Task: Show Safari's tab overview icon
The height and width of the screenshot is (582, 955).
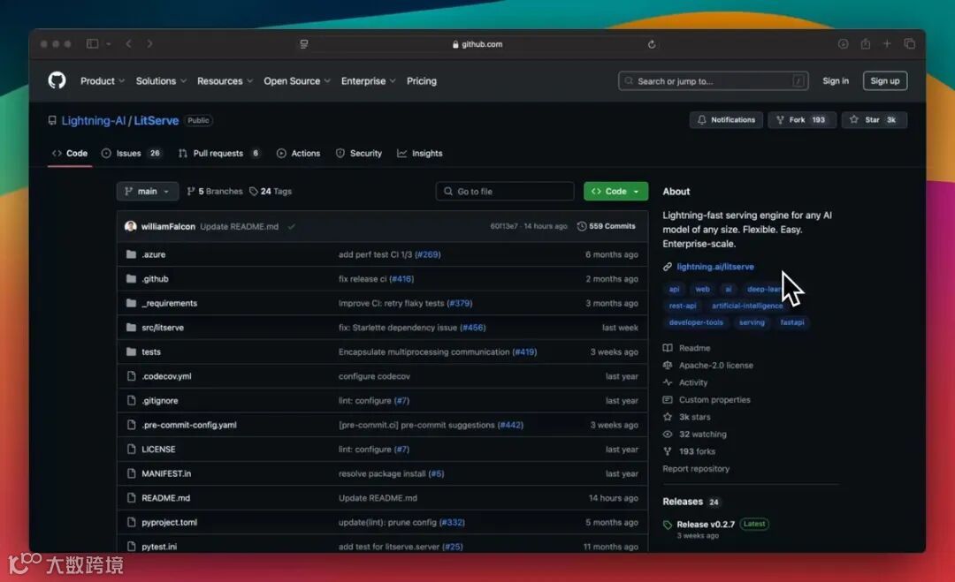Action: (x=909, y=44)
